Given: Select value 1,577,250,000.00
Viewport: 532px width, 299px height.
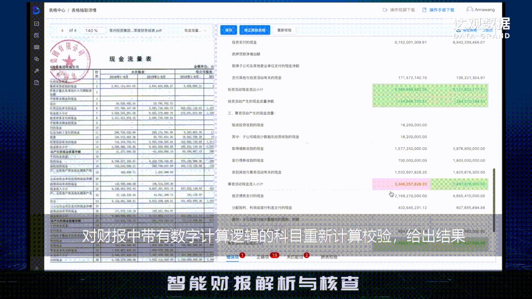Looking at the screenshot, I should tap(411, 148).
